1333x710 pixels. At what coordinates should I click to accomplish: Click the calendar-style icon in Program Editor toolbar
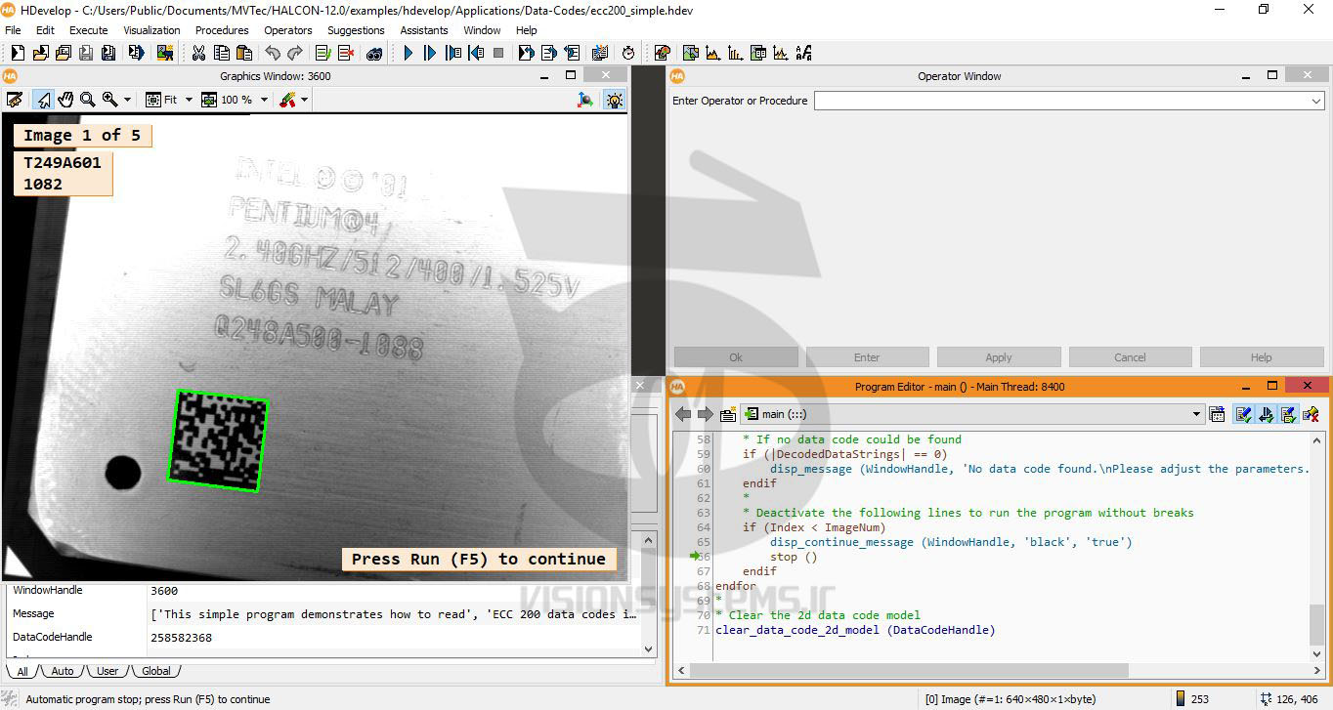coord(1217,414)
